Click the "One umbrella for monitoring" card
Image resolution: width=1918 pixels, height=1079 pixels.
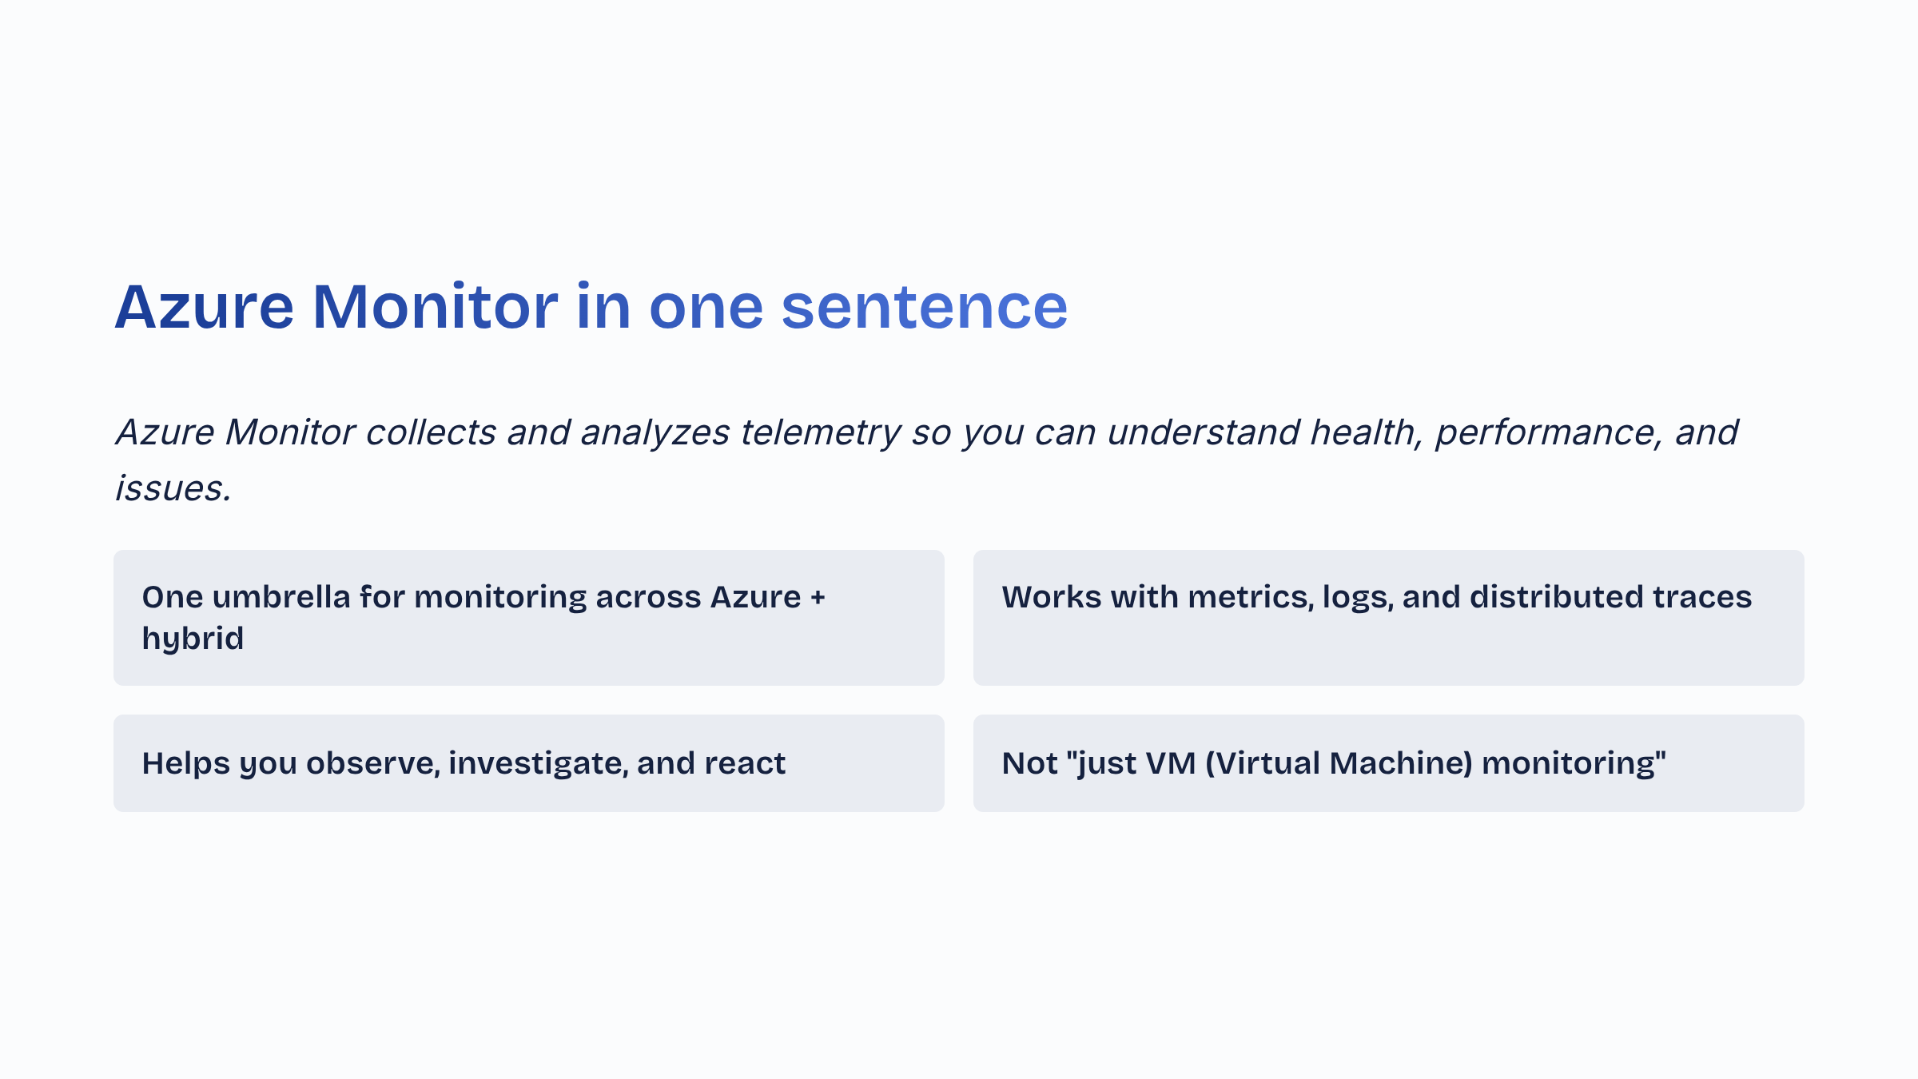(x=528, y=617)
